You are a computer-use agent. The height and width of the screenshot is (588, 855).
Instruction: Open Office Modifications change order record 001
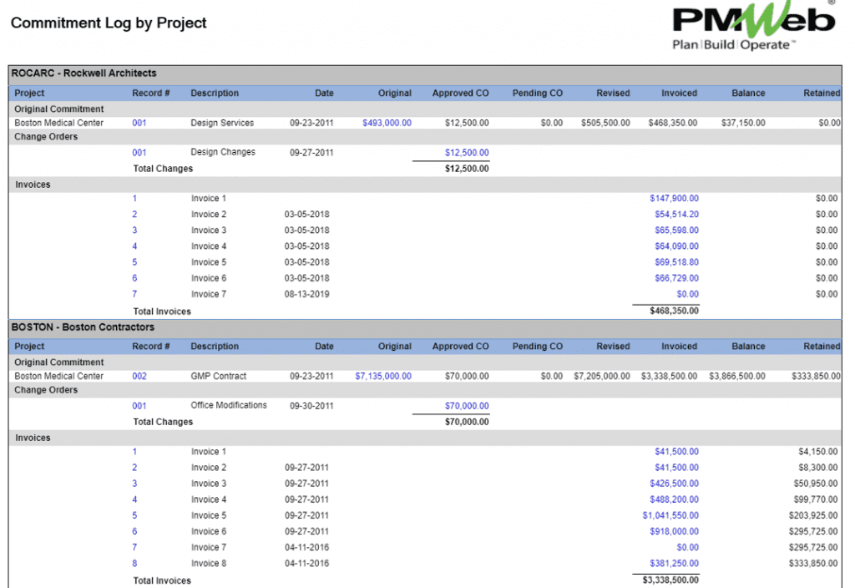(x=139, y=406)
